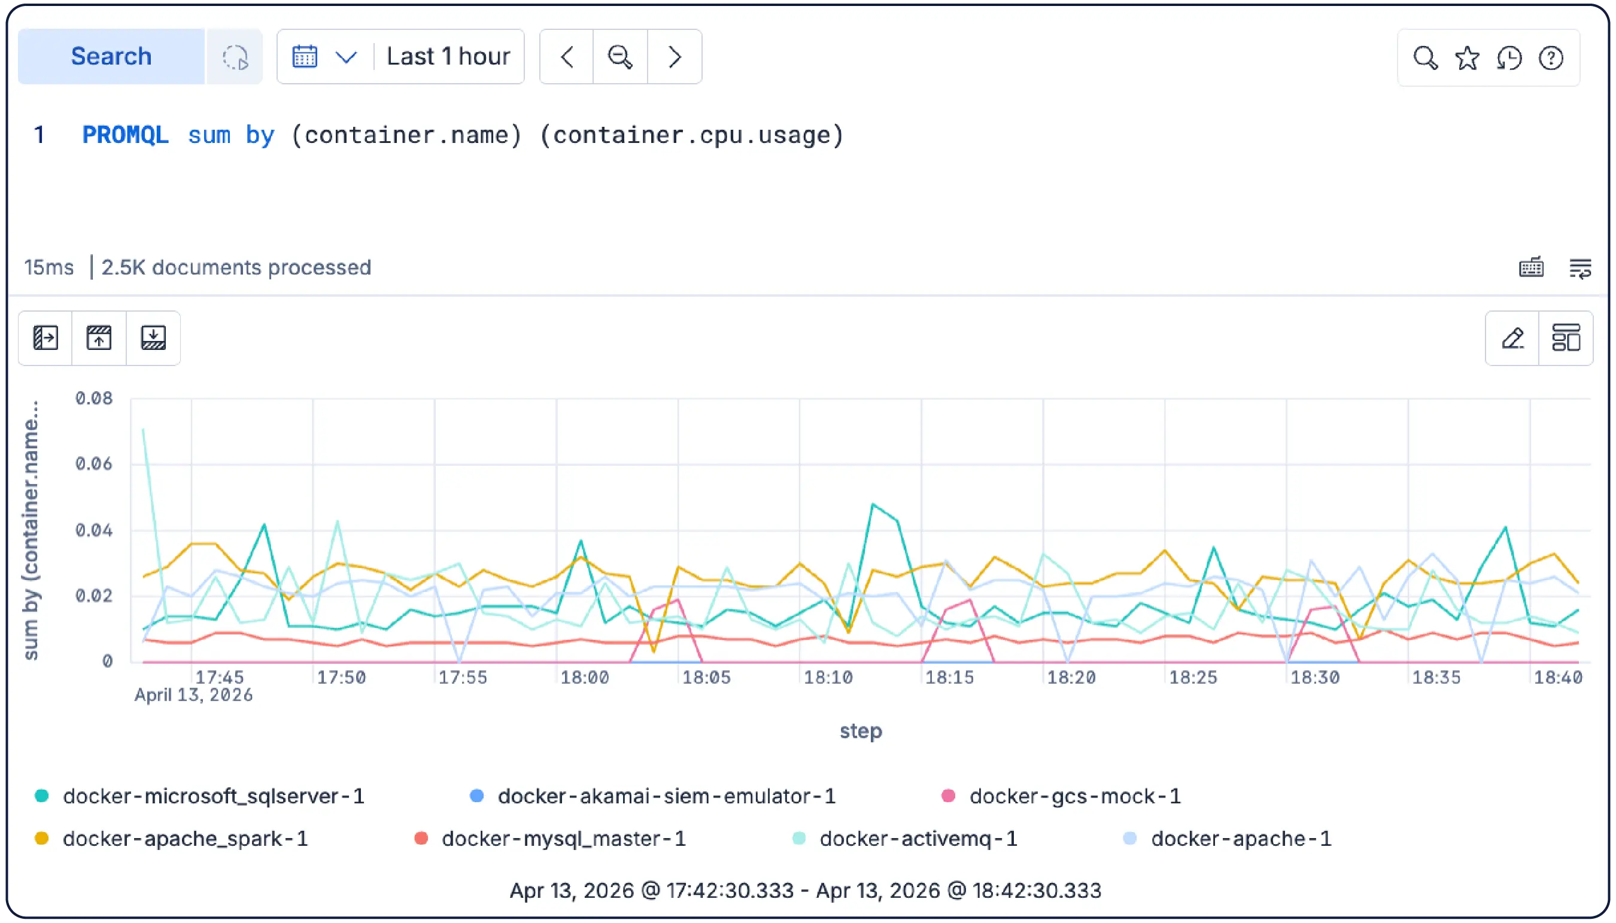Expand the time range dropdown chevron
1616x923 pixels.
tap(347, 56)
